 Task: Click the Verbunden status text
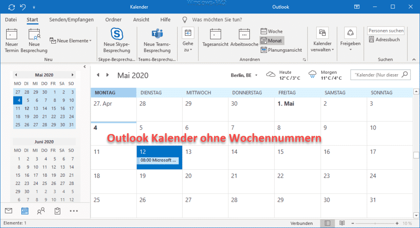(301, 223)
